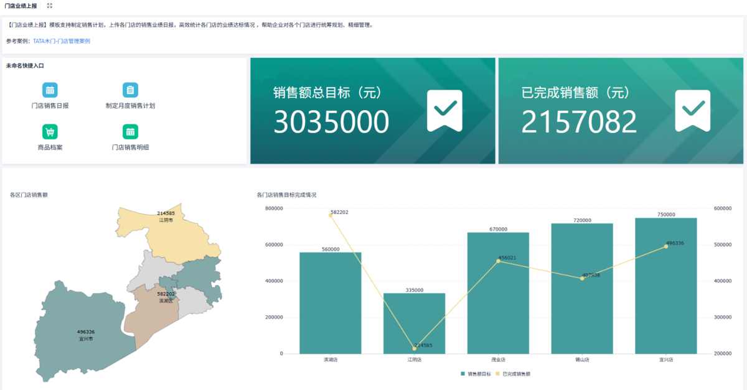Click the 滨湖店 bar in the chart
The width and height of the screenshot is (747, 390).
(x=331, y=303)
